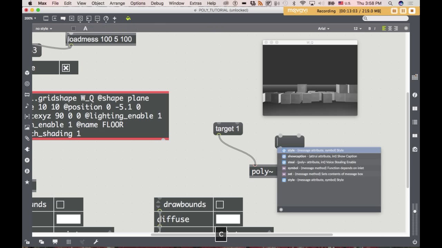Open the Arial font dropdown
The height and width of the screenshot is (248, 442).
pos(324,29)
